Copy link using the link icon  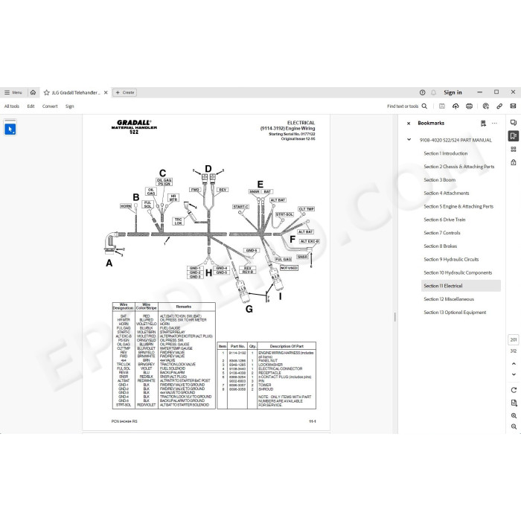point(499,106)
